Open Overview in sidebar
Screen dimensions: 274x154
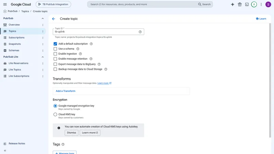[x=14, y=25]
